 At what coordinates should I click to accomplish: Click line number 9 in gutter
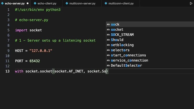tap(8, 51)
